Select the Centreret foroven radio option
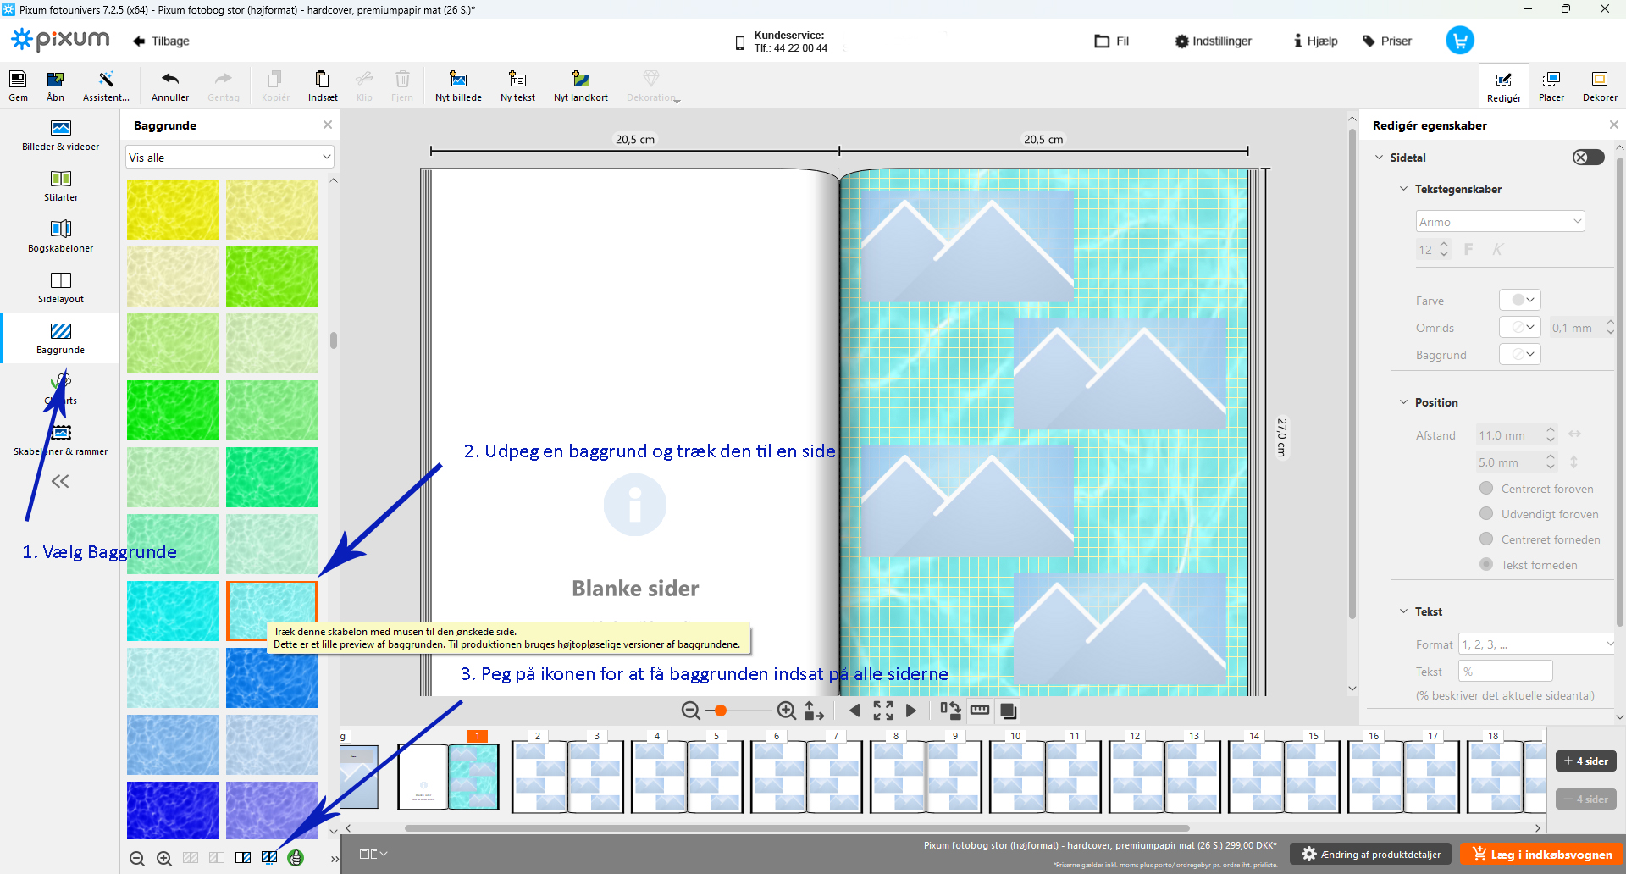Image resolution: width=1626 pixels, height=874 pixels. pos(1486,489)
